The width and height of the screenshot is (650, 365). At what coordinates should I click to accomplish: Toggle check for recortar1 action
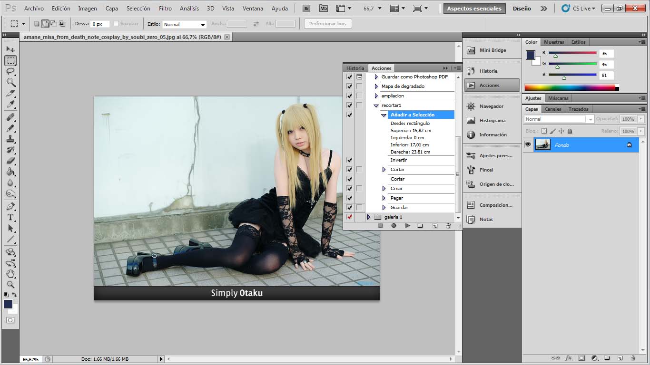tap(349, 106)
